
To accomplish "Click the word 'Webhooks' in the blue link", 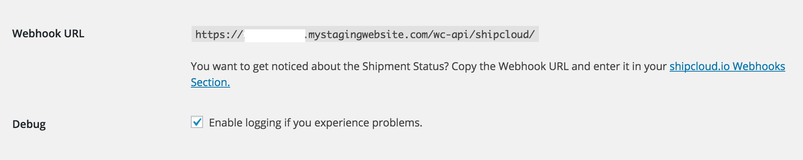I will 759,66.
